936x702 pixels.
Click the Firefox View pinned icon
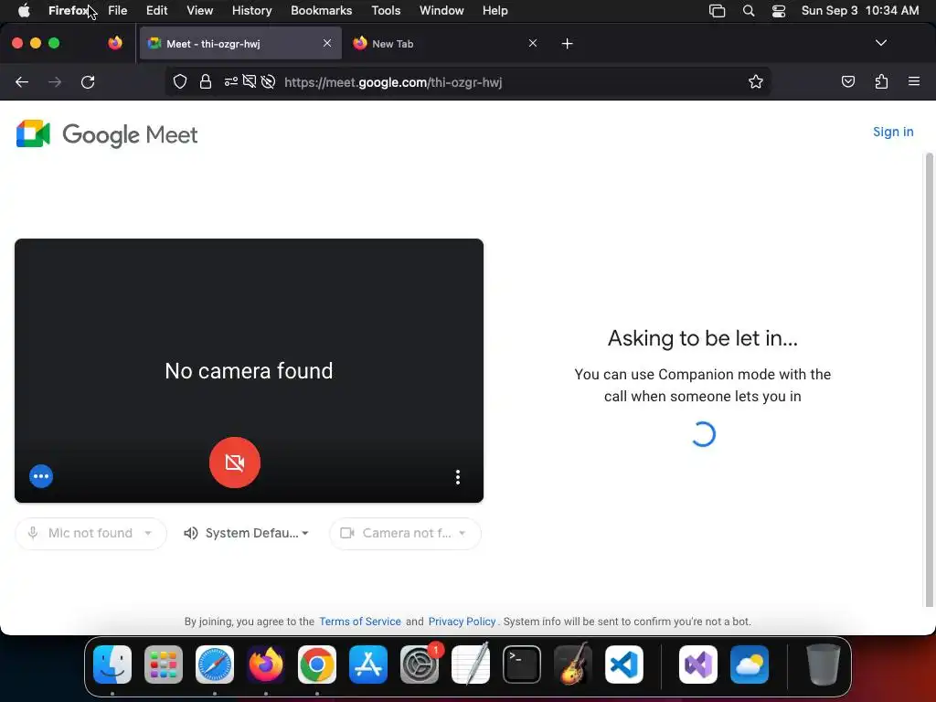[x=115, y=43]
